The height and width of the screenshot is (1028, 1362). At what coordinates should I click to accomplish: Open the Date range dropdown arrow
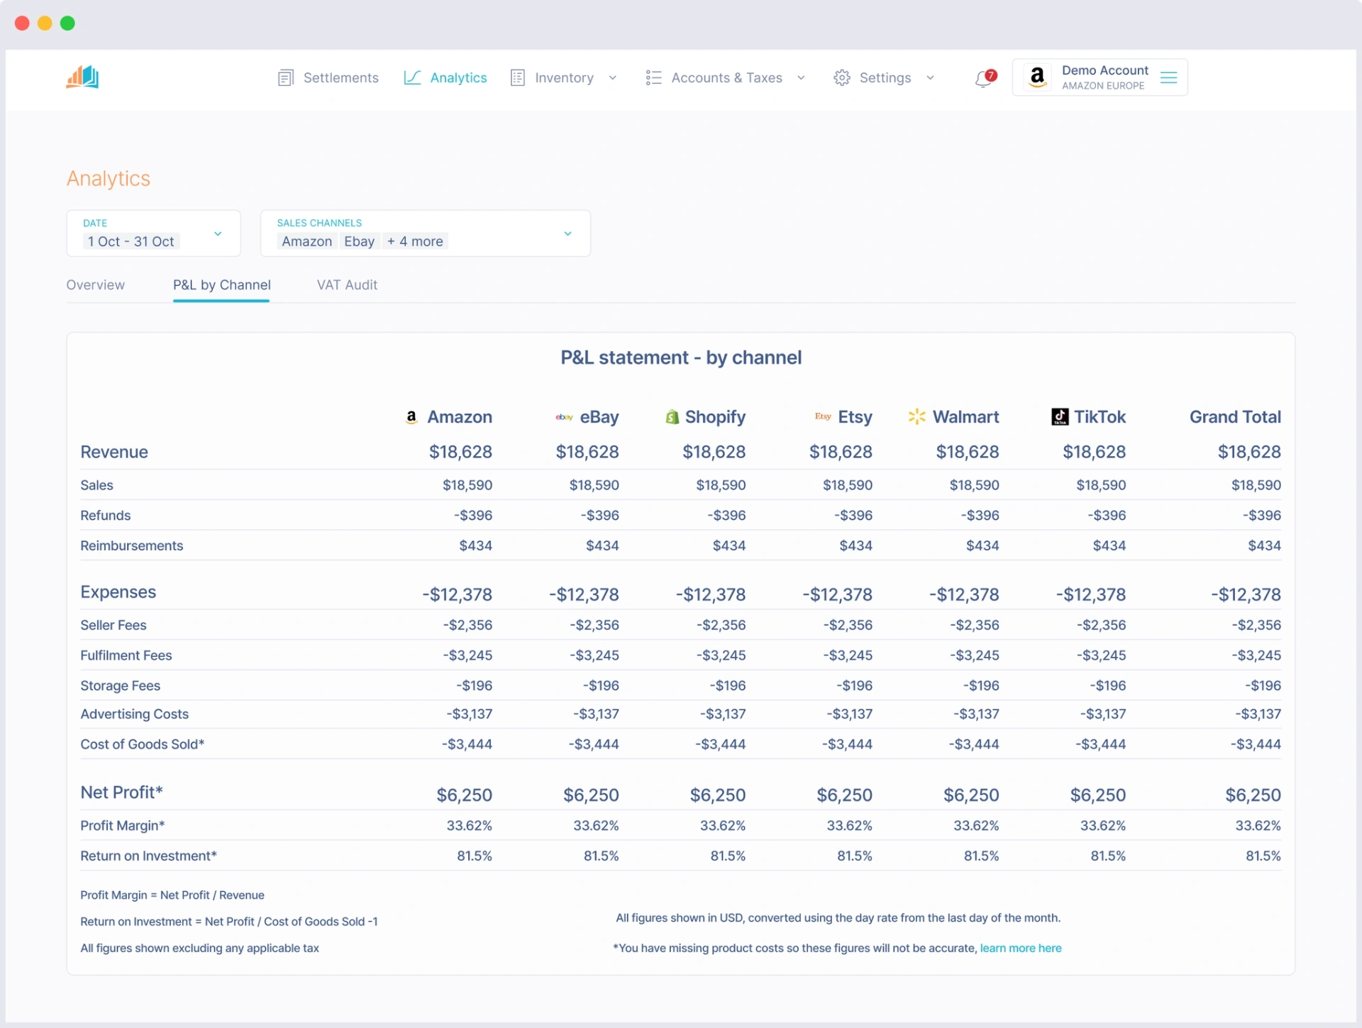pos(218,233)
